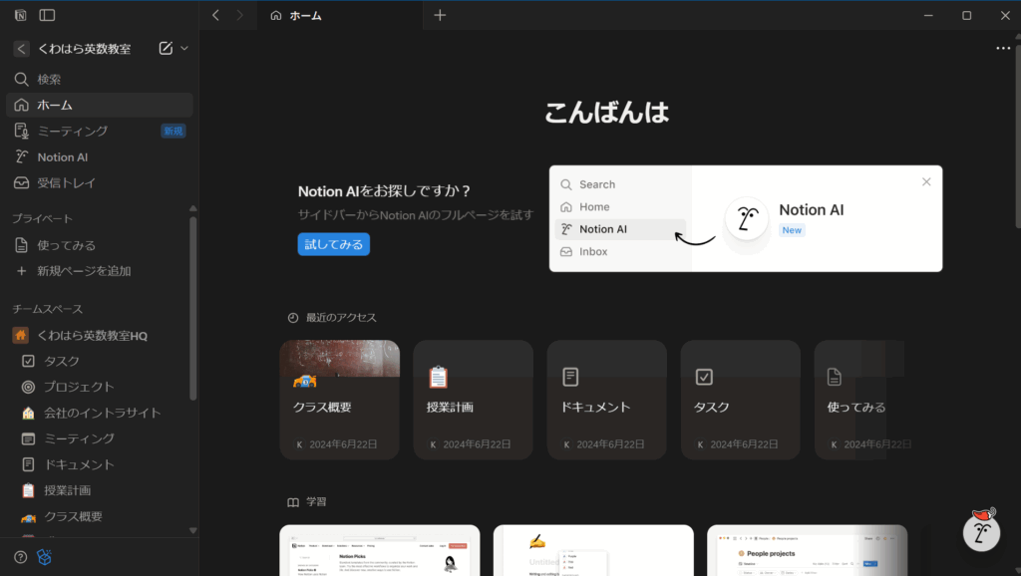1021x576 pixels.
Task: Click the new page compose icon
Action: coord(166,48)
